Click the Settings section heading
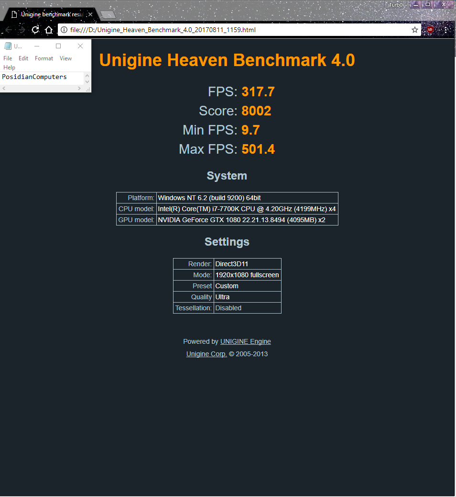The width and height of the screenshot is (456, 497). coord(227,242)
